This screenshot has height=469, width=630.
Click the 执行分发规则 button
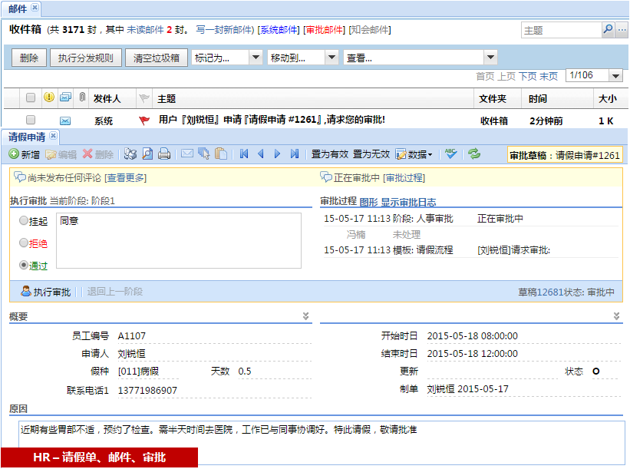point(86,58)
